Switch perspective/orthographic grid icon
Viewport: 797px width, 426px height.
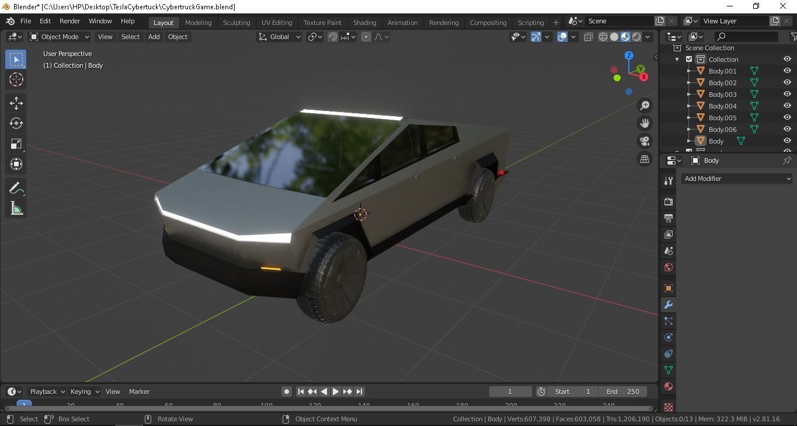[645, 159]
